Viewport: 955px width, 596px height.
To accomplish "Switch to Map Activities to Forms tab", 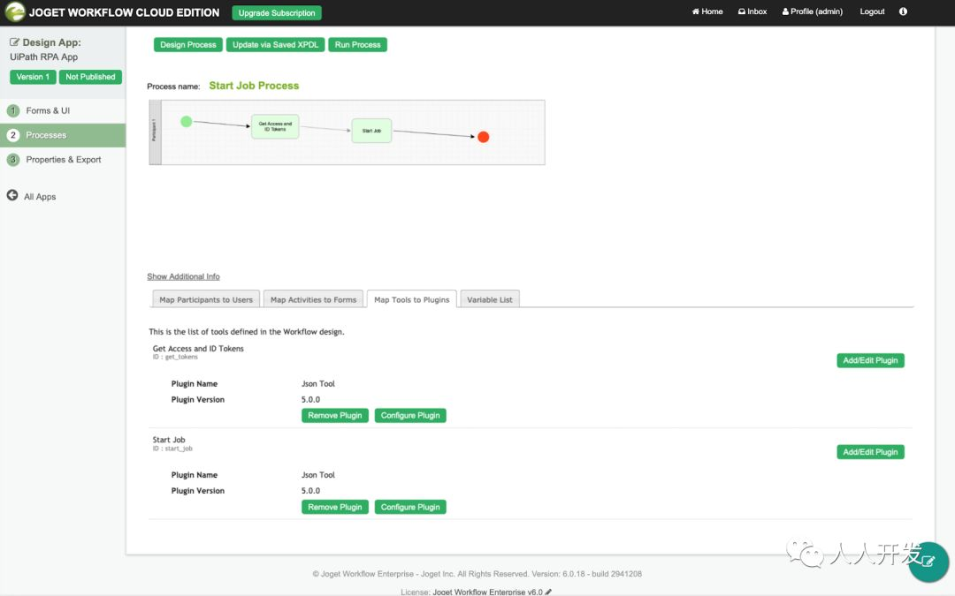I will click(313, 299).
